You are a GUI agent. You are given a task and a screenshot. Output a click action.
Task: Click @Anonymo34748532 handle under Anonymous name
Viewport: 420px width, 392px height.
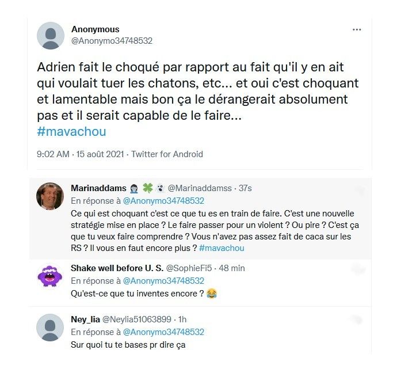coord(112,41)
